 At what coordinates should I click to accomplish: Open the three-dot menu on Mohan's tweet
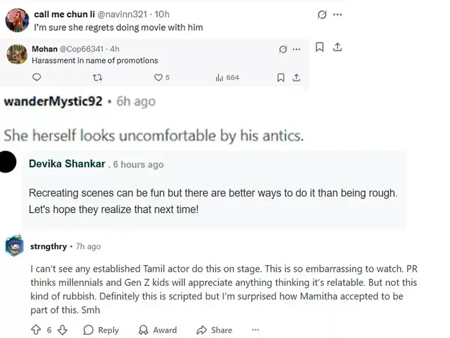click(296, 49)
